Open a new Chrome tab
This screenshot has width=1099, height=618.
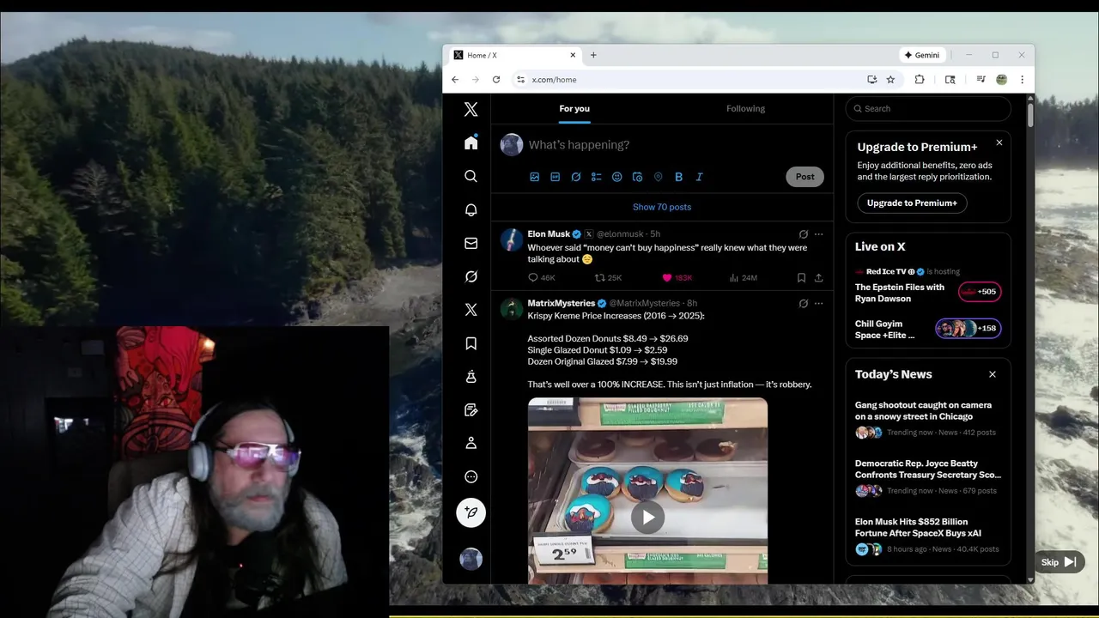coord(592,55)
